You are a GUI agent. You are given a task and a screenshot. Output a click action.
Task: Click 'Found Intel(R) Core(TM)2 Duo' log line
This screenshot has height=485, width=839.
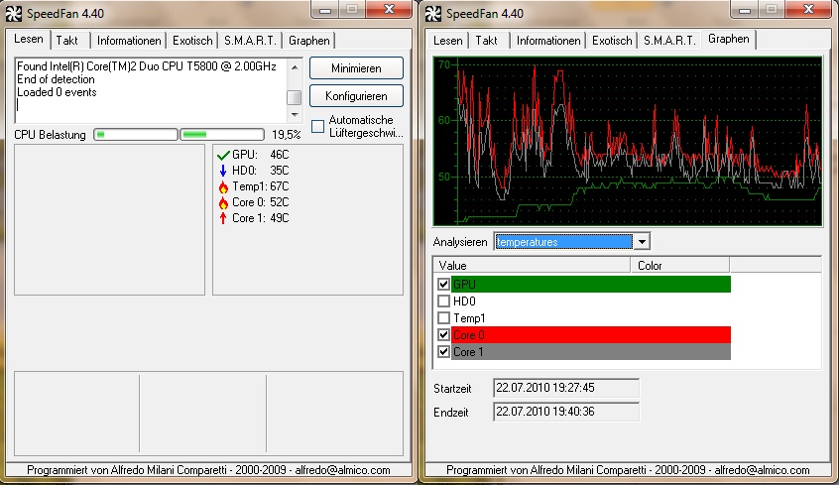click(x=147, y=66)
